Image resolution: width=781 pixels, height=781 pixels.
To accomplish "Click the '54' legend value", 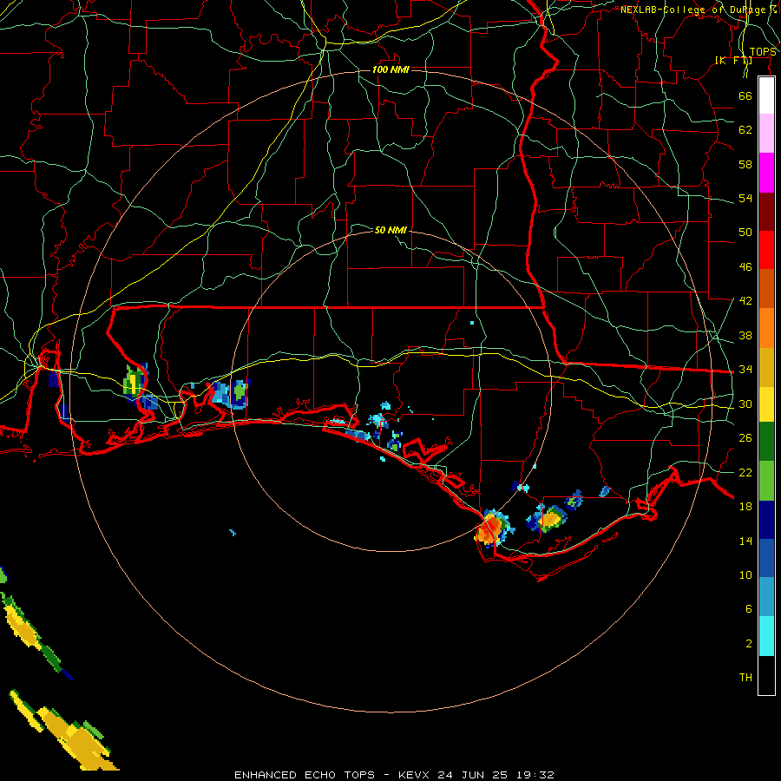I will pyautogui.click(x=745, y=198).
